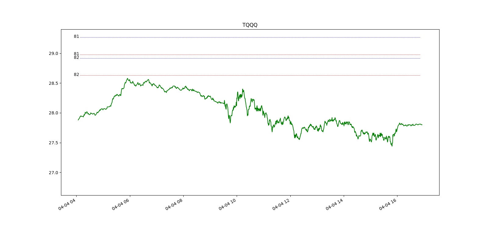Screen dimensions: 488x244
Task: Click the 28.0 y-axis label
Action: (53, 113)
